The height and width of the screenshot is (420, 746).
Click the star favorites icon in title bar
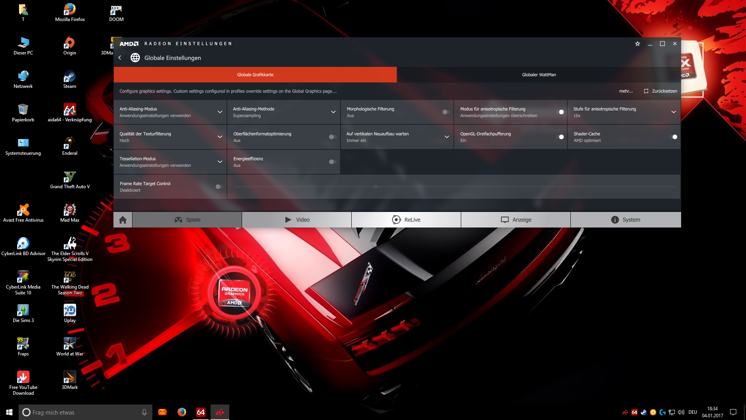point(637,44)
